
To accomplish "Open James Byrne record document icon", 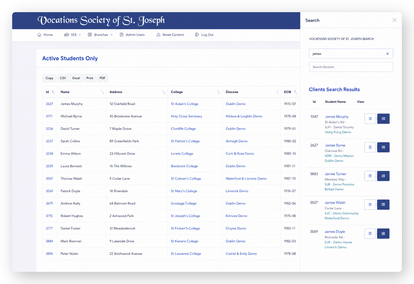I will (370, 147).
